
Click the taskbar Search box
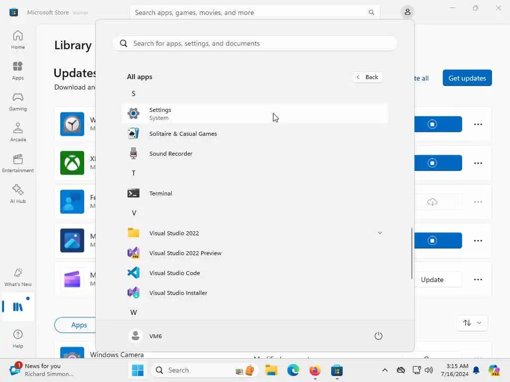[204, 370]
